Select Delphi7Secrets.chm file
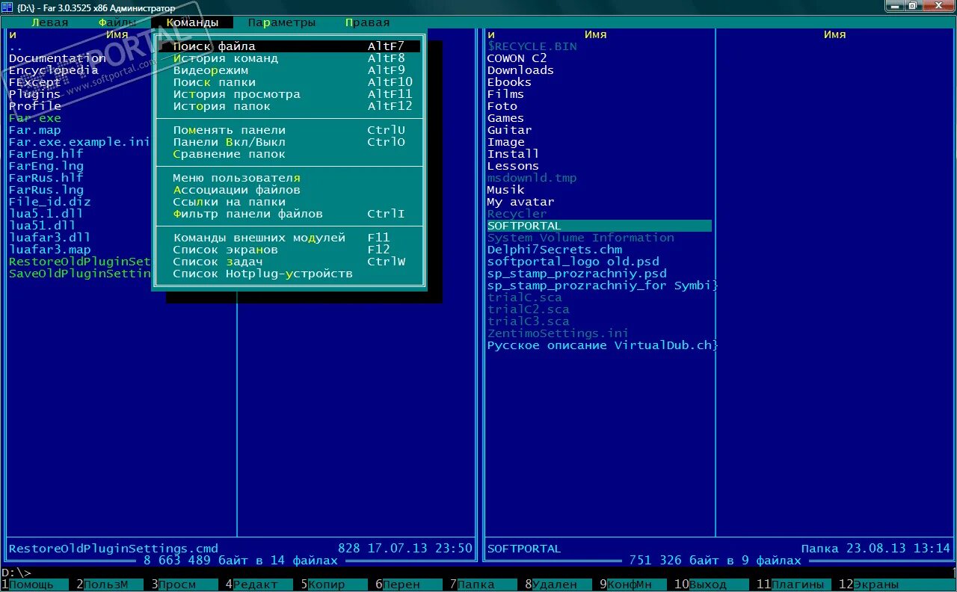957x592 pixels. click(x=555, y=250)
